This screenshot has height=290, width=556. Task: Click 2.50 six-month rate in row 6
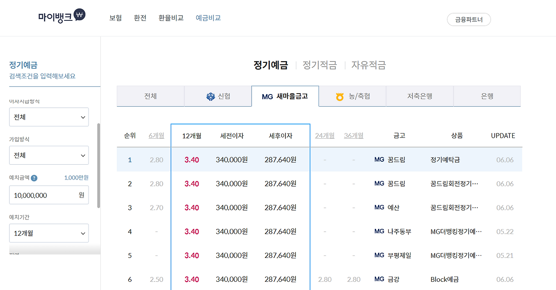[x=156, y=279]
